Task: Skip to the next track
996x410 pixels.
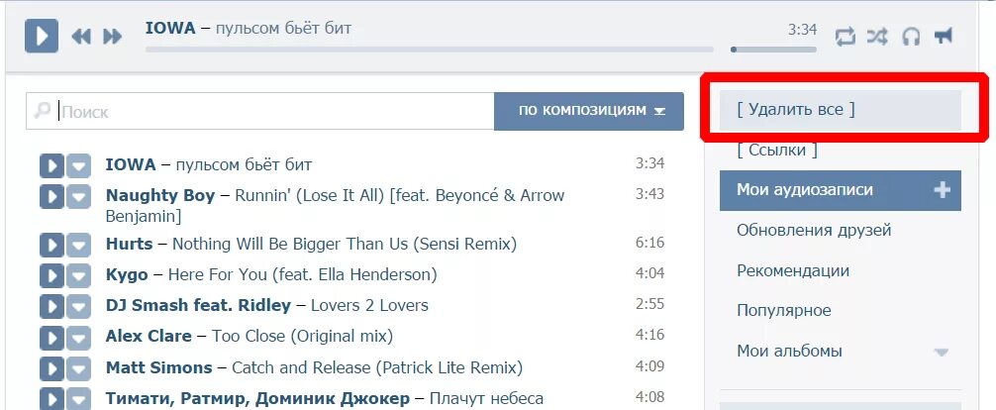Action: pos(113,37)
